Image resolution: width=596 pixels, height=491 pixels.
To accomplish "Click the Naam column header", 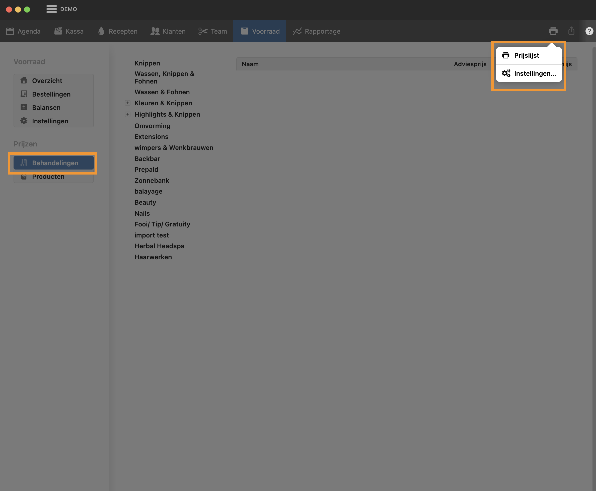I will click(x=250, y=64).
